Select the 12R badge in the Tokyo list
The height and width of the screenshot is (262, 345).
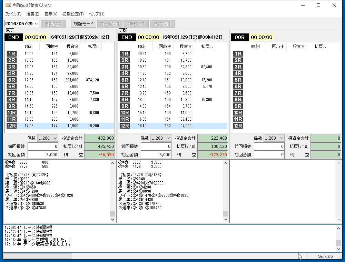pyautogui.click(x=11, y=126)
